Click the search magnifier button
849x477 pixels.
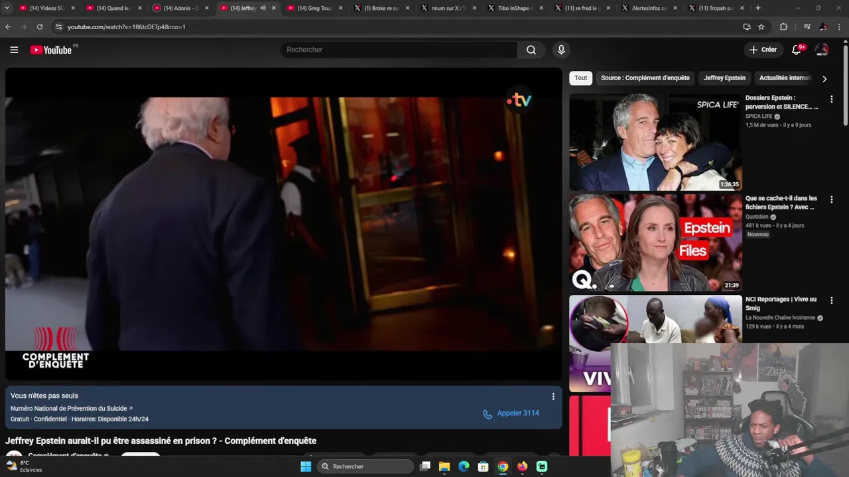(531, 50)
